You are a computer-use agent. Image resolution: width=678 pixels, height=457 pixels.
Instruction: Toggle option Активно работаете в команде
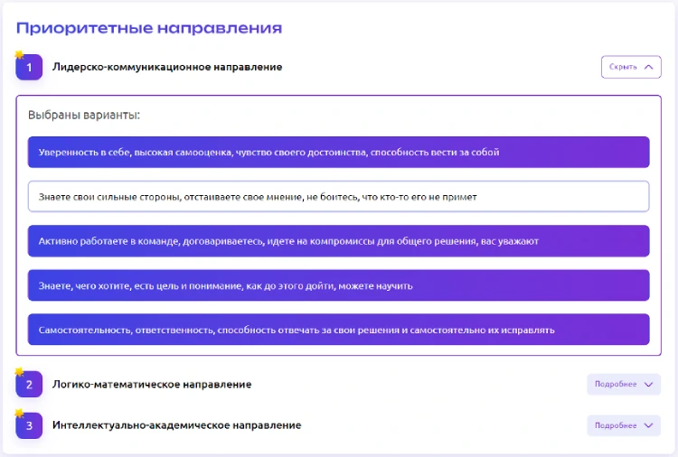[339, 241]
